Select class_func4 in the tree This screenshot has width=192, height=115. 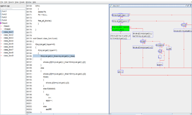[8, 41]
